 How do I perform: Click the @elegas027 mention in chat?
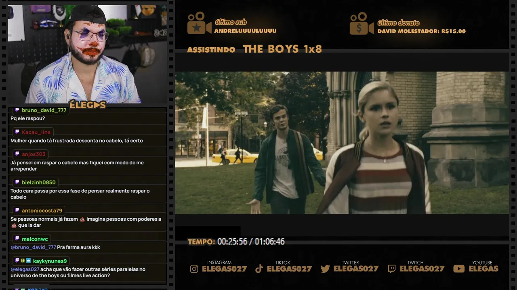pyautogui.click(x=25, y=269)
